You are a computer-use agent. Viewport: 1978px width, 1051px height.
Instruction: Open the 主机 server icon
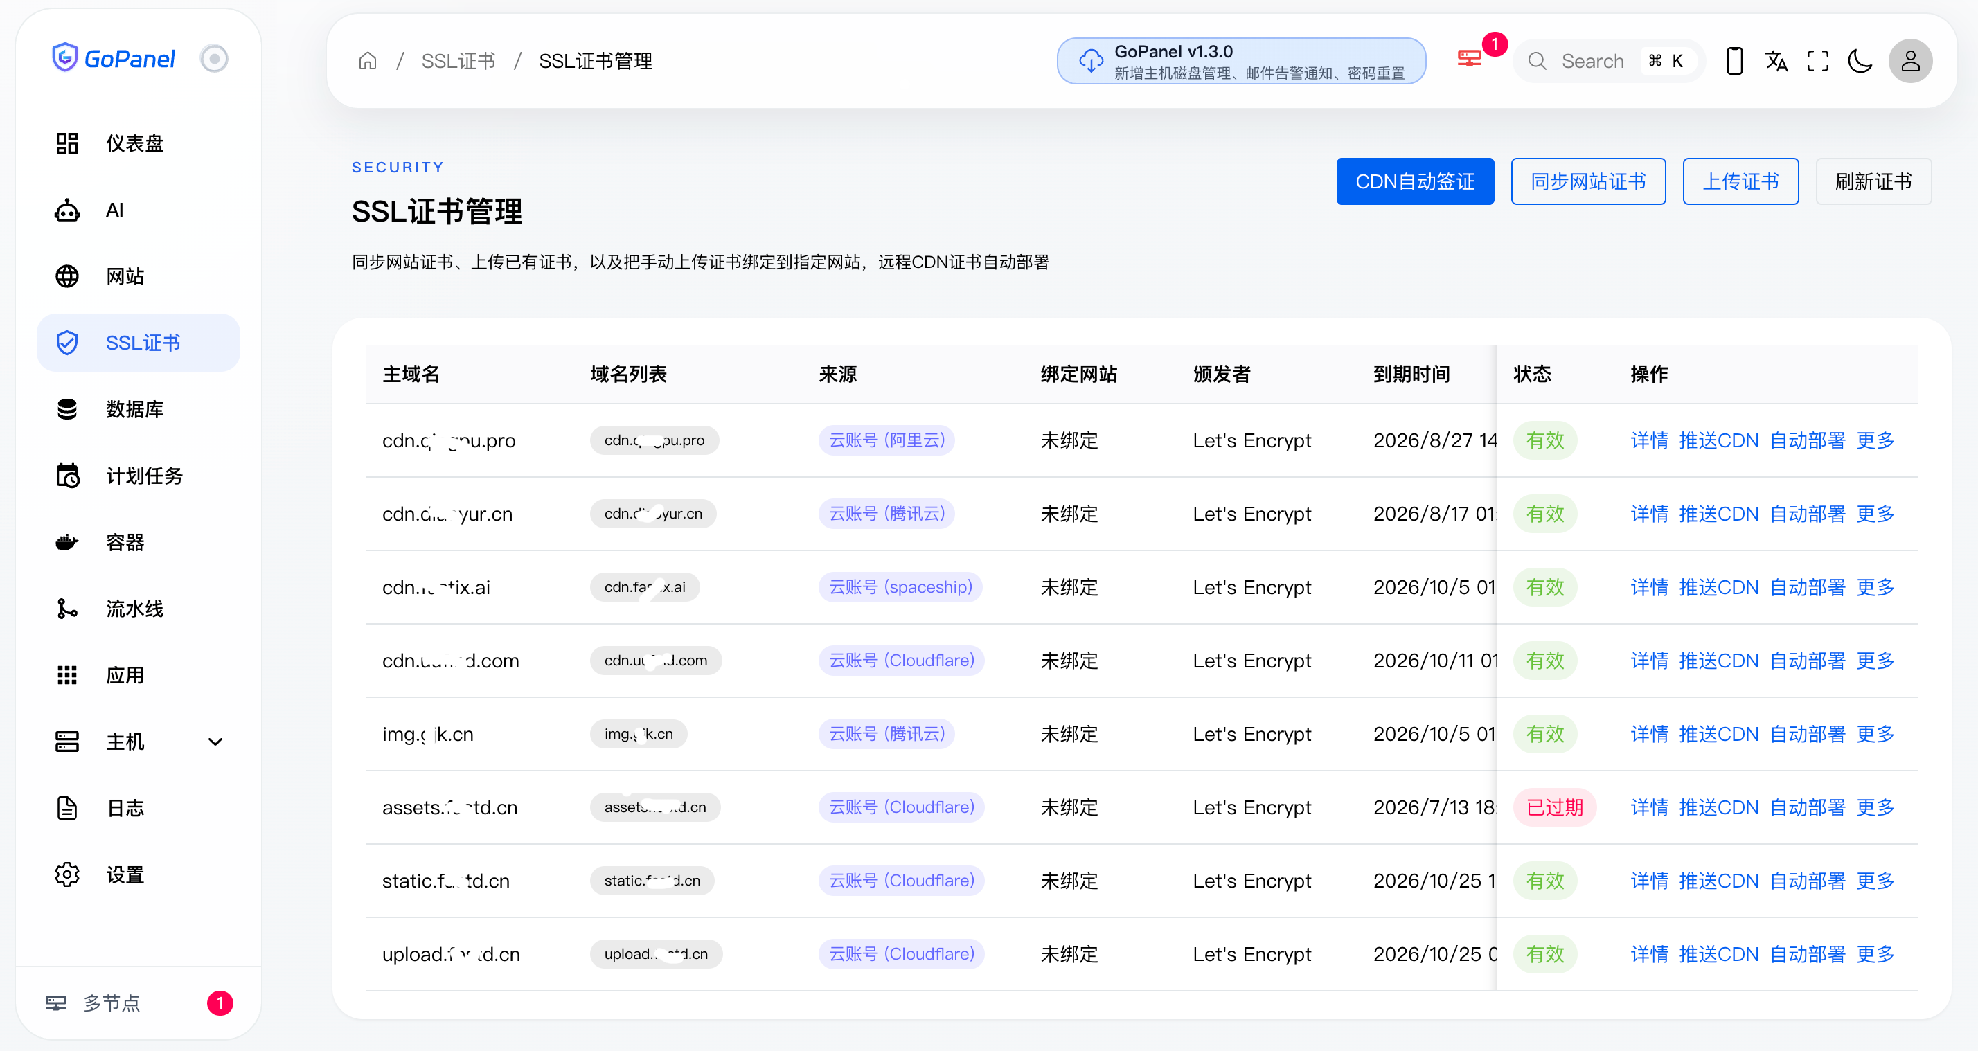[66, 742]
